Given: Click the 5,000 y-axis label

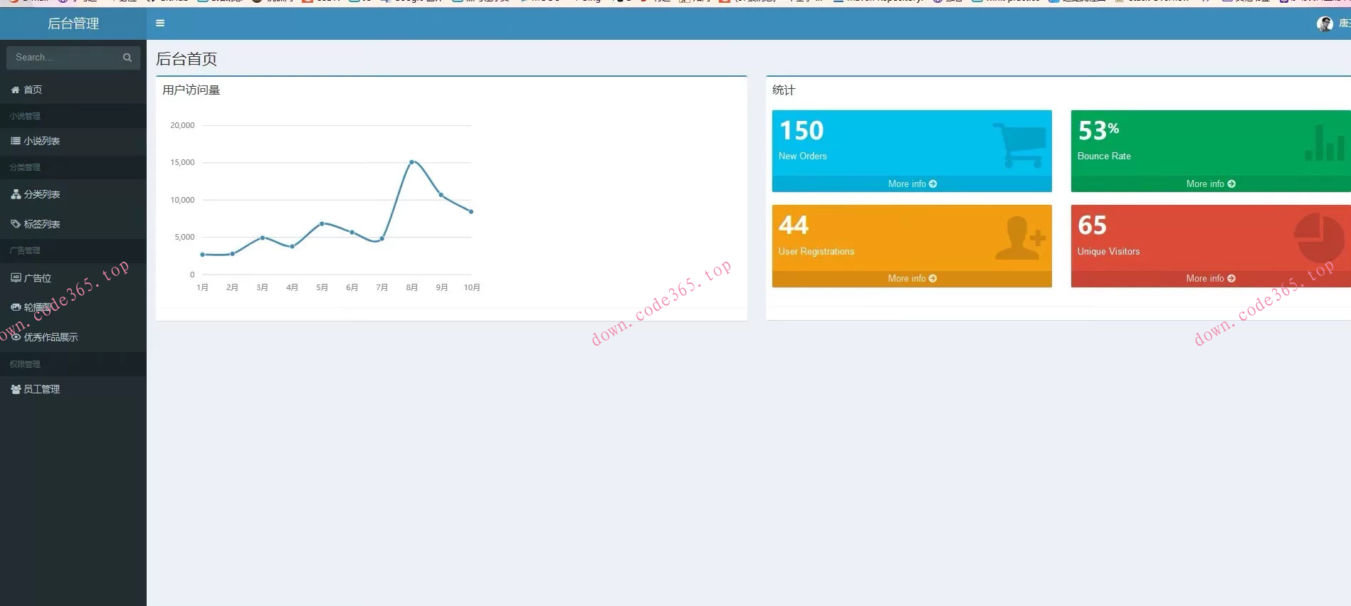Looking at the screenshot, I should coord(184,237).
